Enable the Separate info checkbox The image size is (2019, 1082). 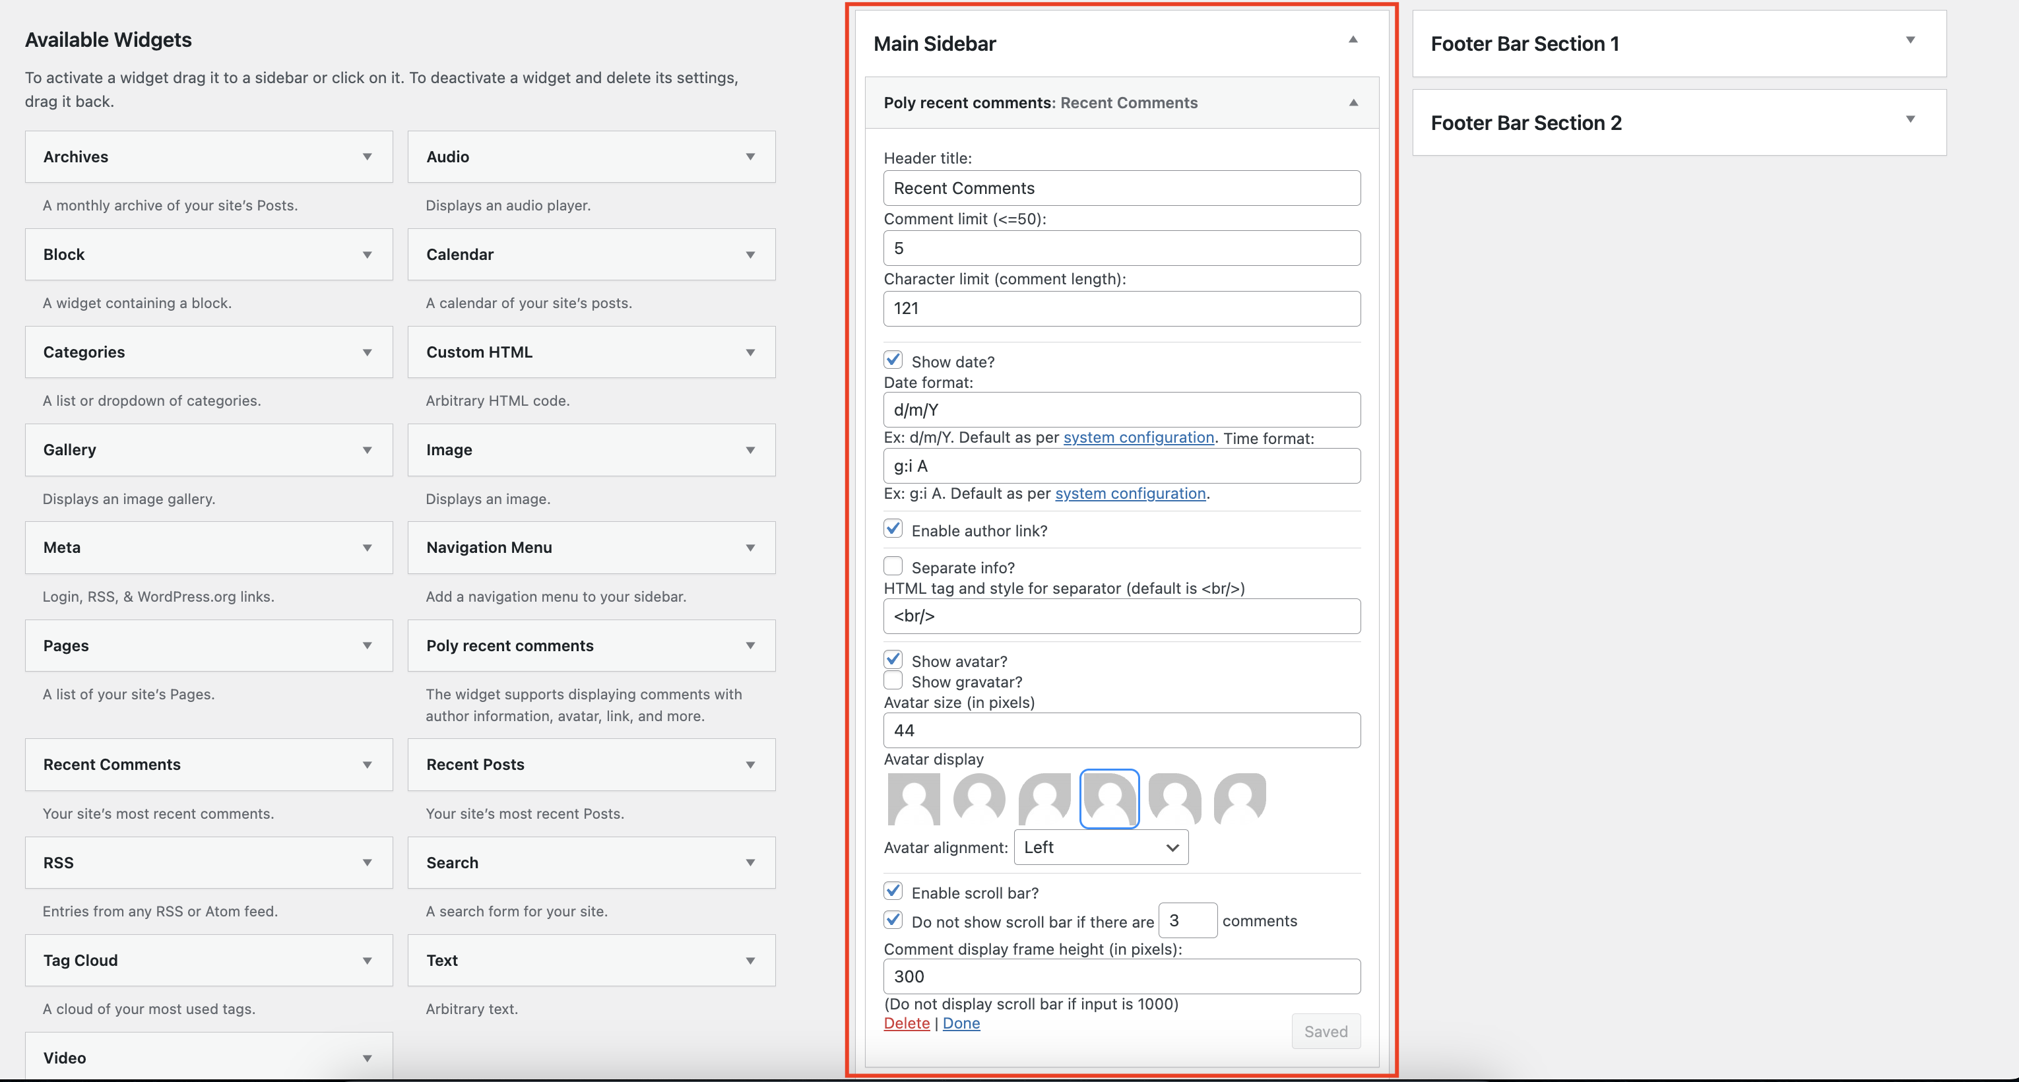893,565
